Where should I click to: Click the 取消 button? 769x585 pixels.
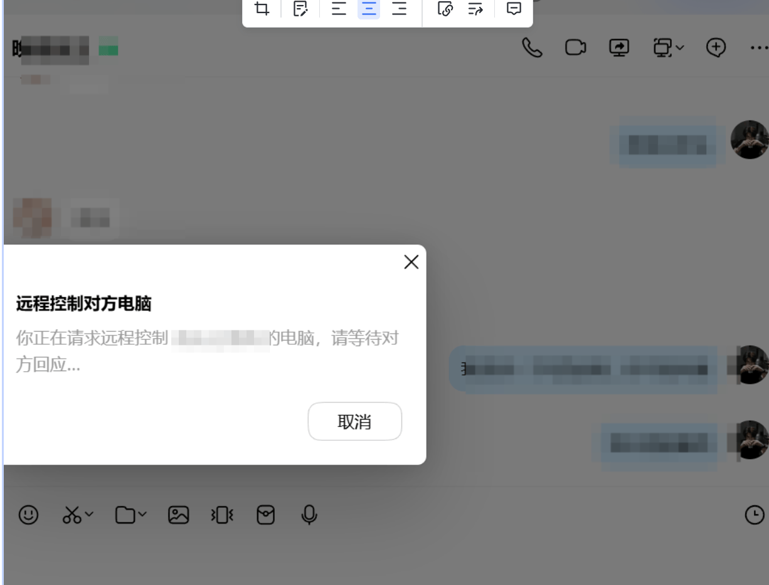pos(354,421)
